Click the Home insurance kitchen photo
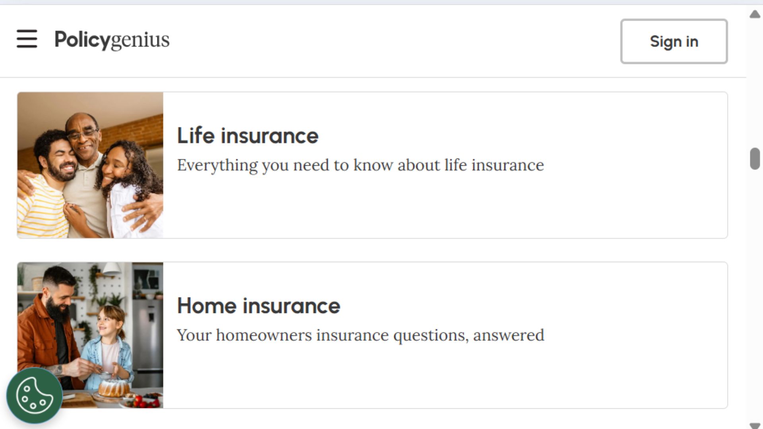 coord(90,335)
